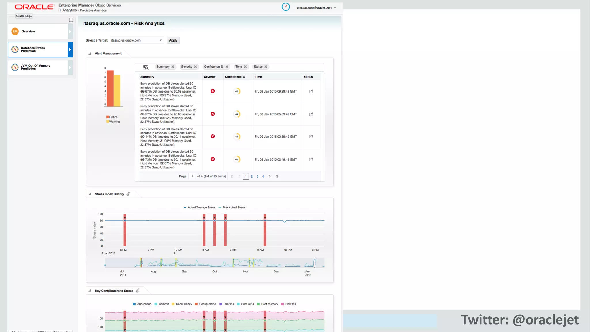Image resolution: width=590 pixels, height=332 pixels.
Task: Collapse the left navigation sidebar
Action: [x=71, y=20]
